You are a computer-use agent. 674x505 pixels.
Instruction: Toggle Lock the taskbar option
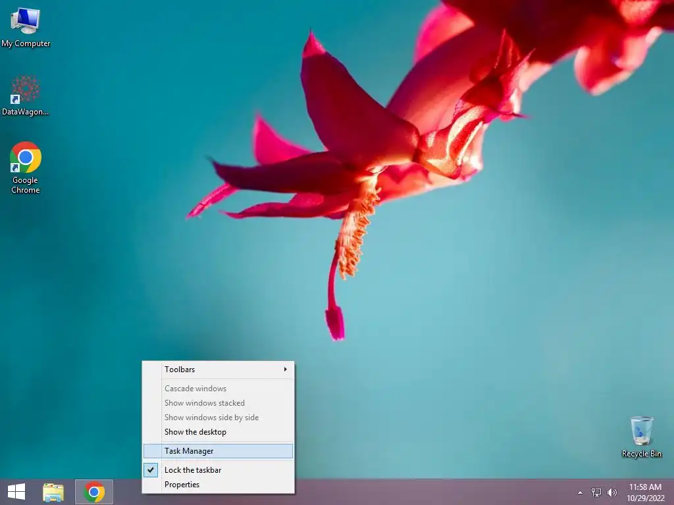(x=219, y=469)
